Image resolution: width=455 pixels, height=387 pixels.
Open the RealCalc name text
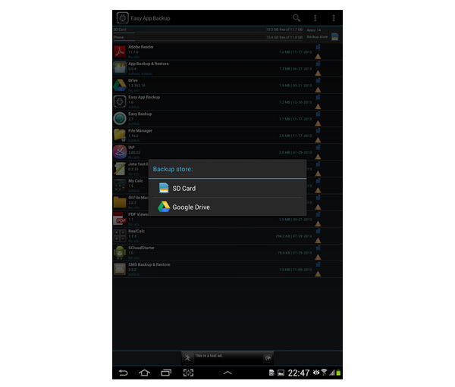point(136,231)
